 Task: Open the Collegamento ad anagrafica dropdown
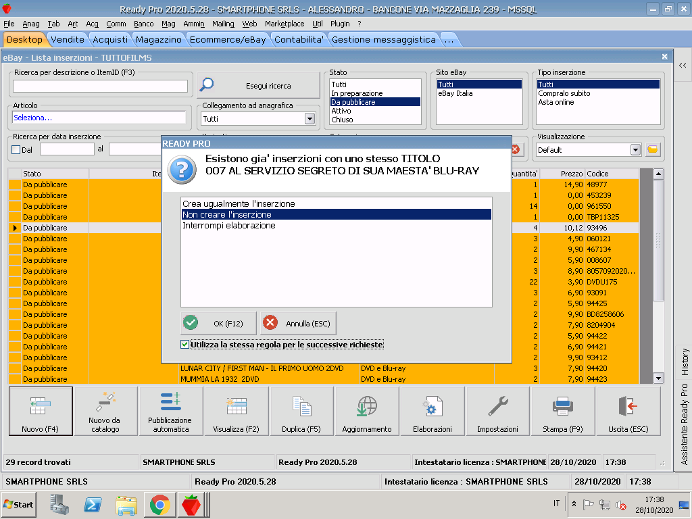coord(310,119)
